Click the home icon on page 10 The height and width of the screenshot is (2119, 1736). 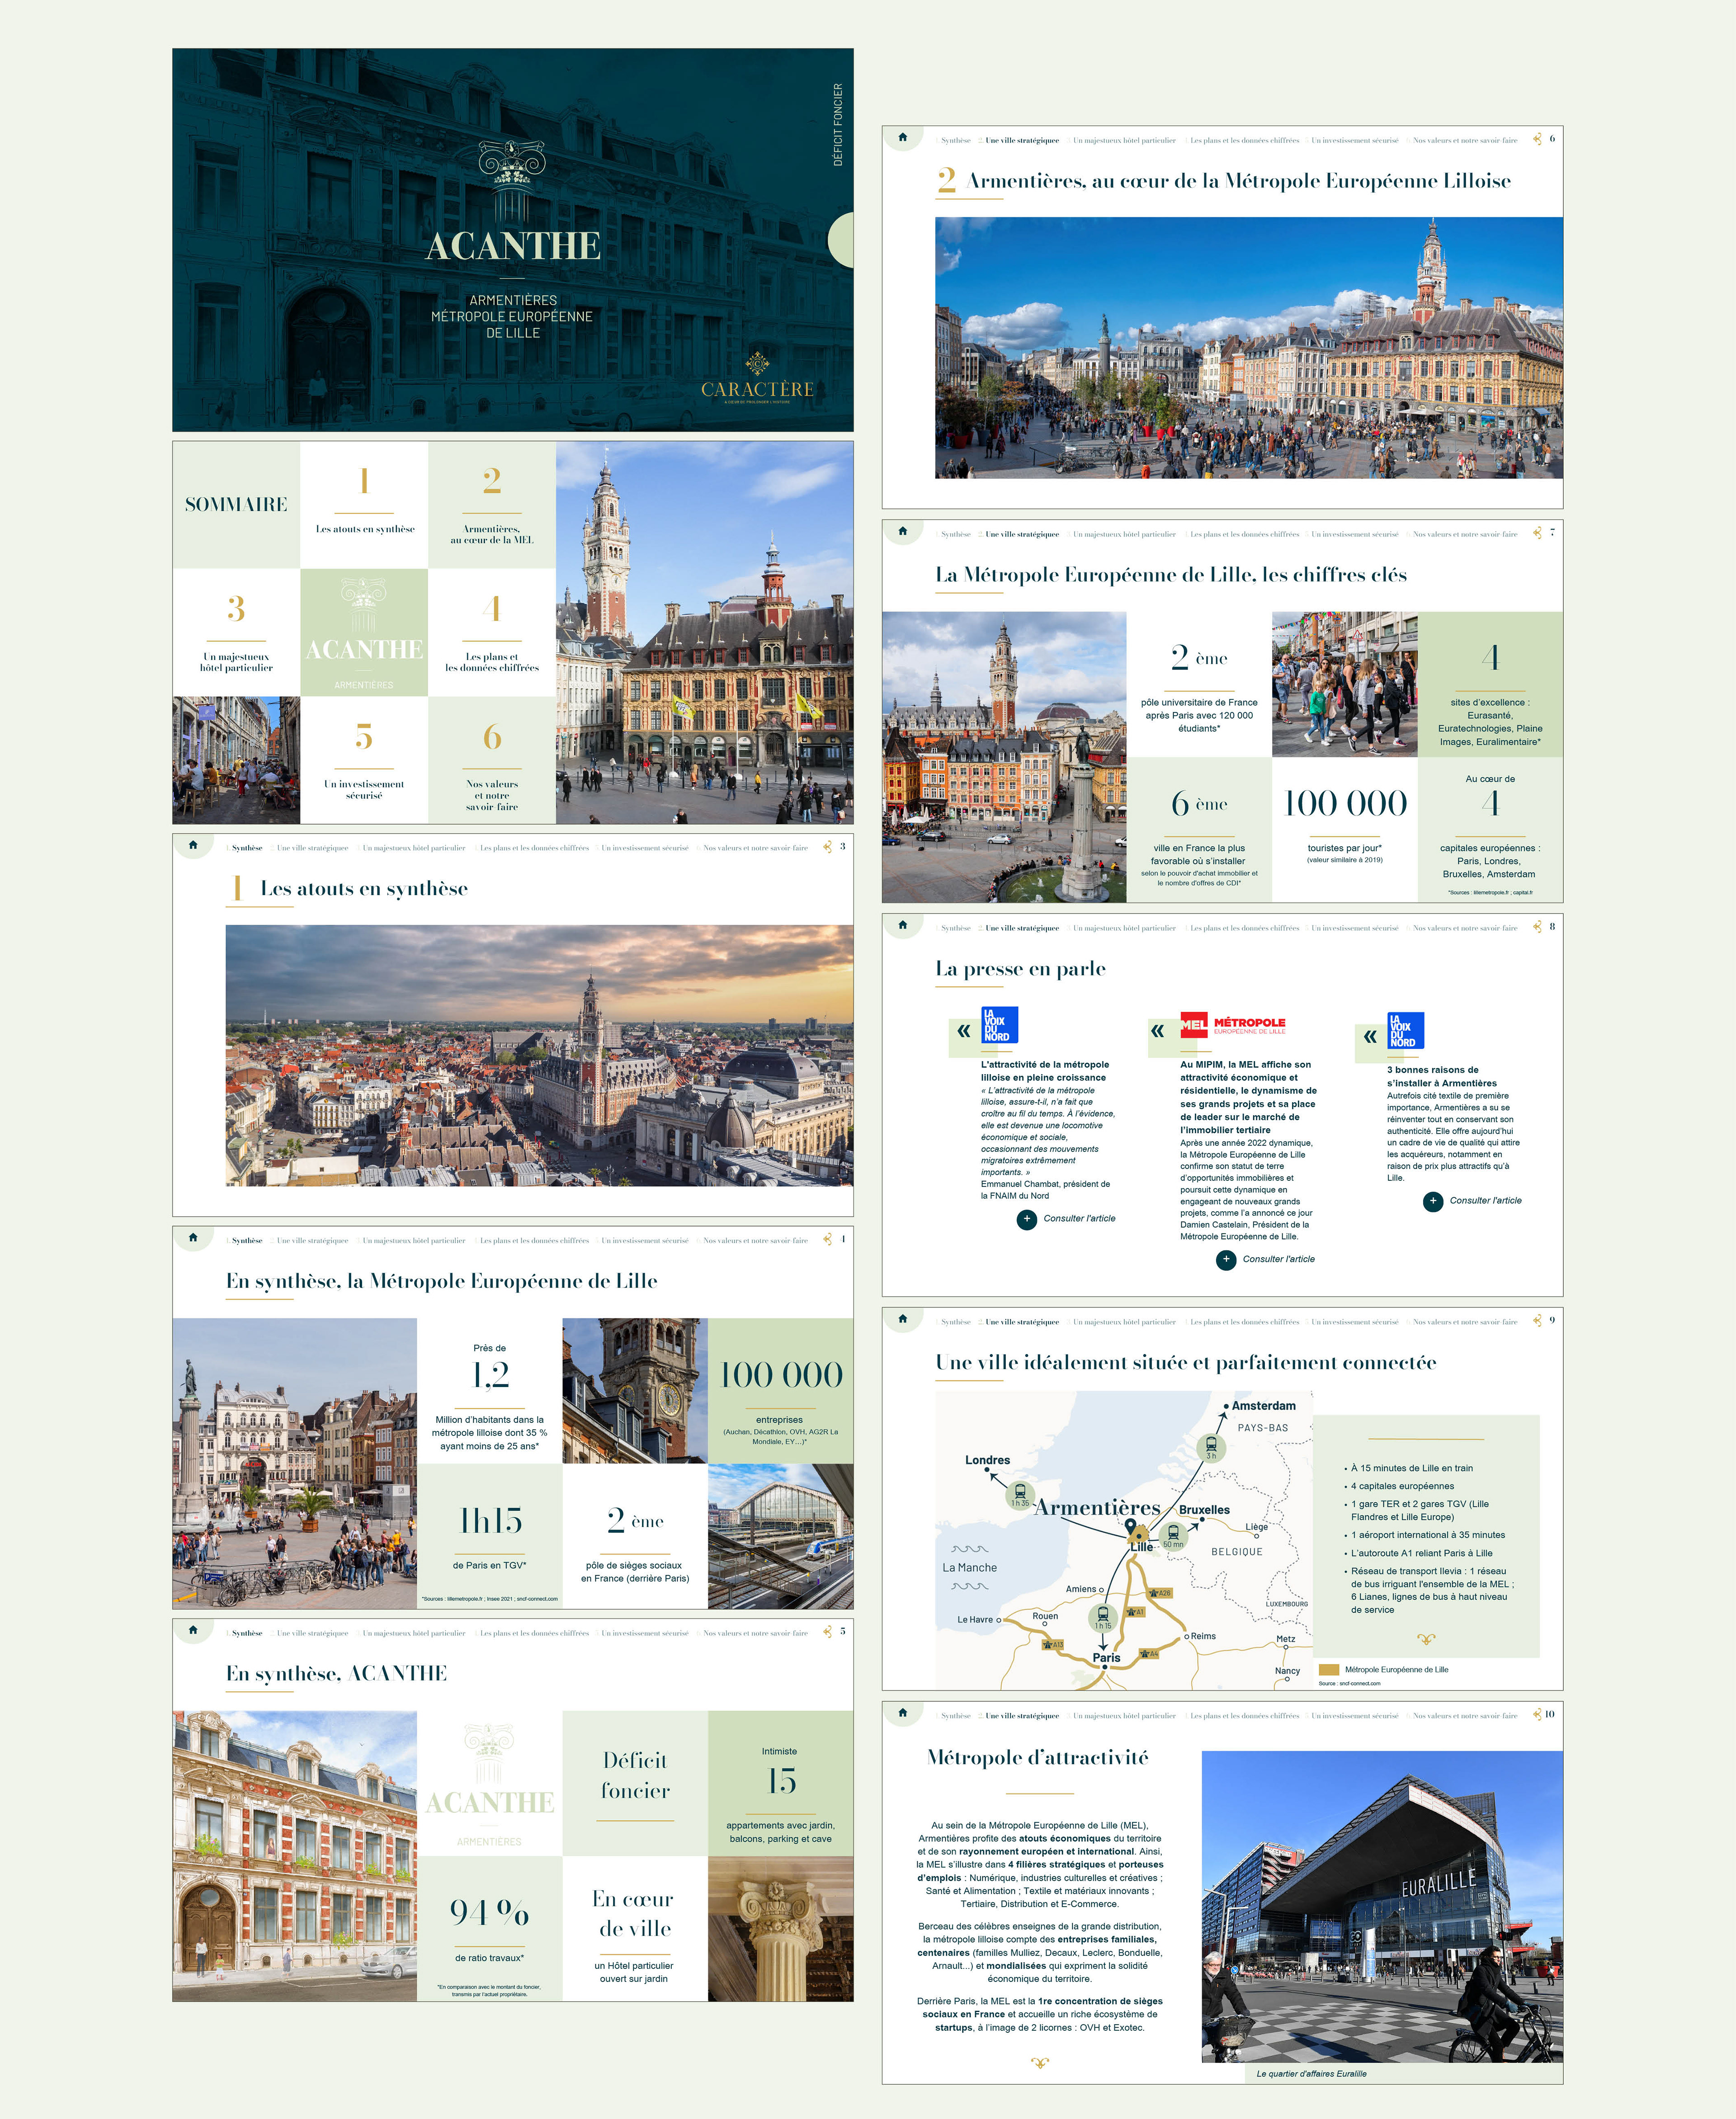coord(902,1713)
